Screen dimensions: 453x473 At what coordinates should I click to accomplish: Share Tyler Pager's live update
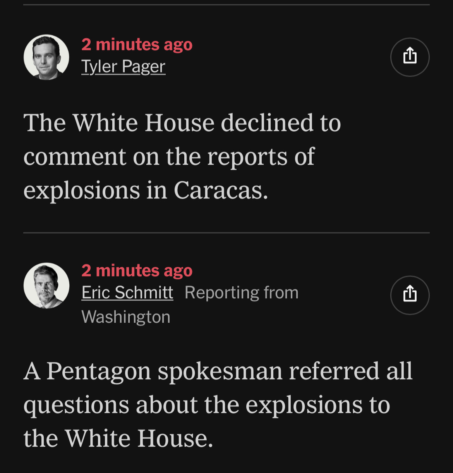click(x=410, y=57)
